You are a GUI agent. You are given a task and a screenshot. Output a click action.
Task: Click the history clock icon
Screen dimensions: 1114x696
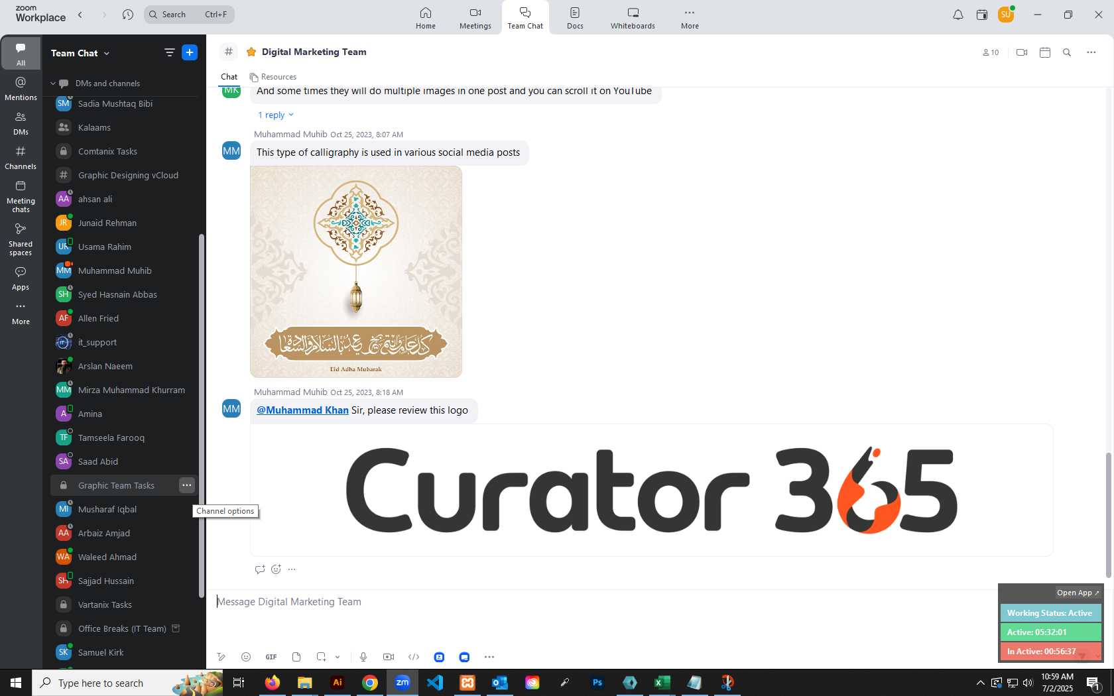(128, 15)
